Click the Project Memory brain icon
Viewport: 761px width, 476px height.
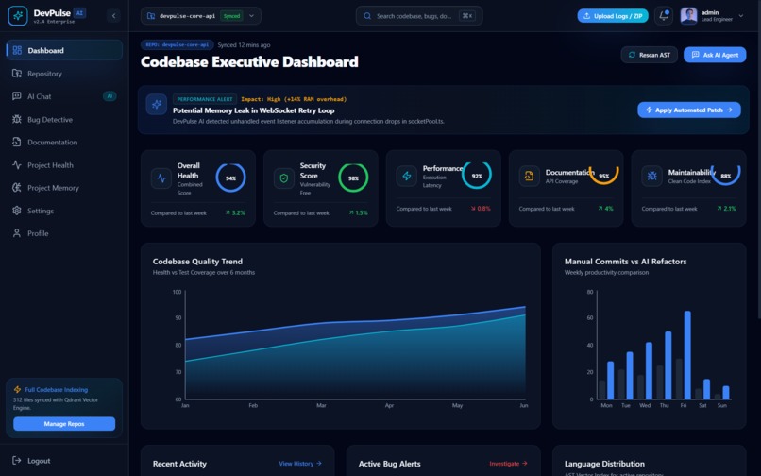click(x=17, y=188)
